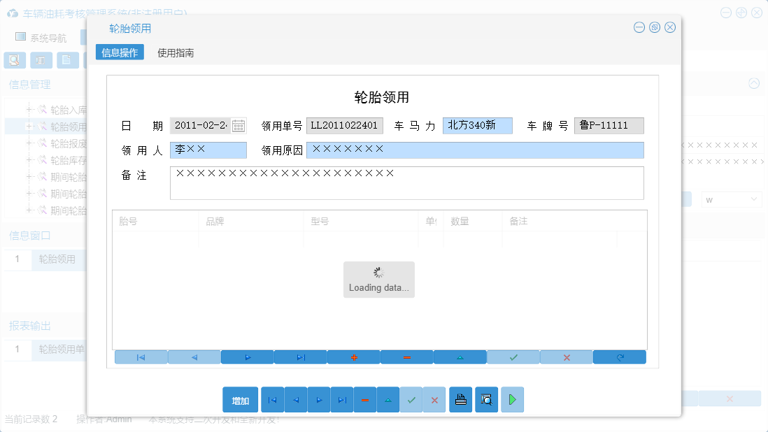Jump to last record in the grid navigator

pos(300,357)
